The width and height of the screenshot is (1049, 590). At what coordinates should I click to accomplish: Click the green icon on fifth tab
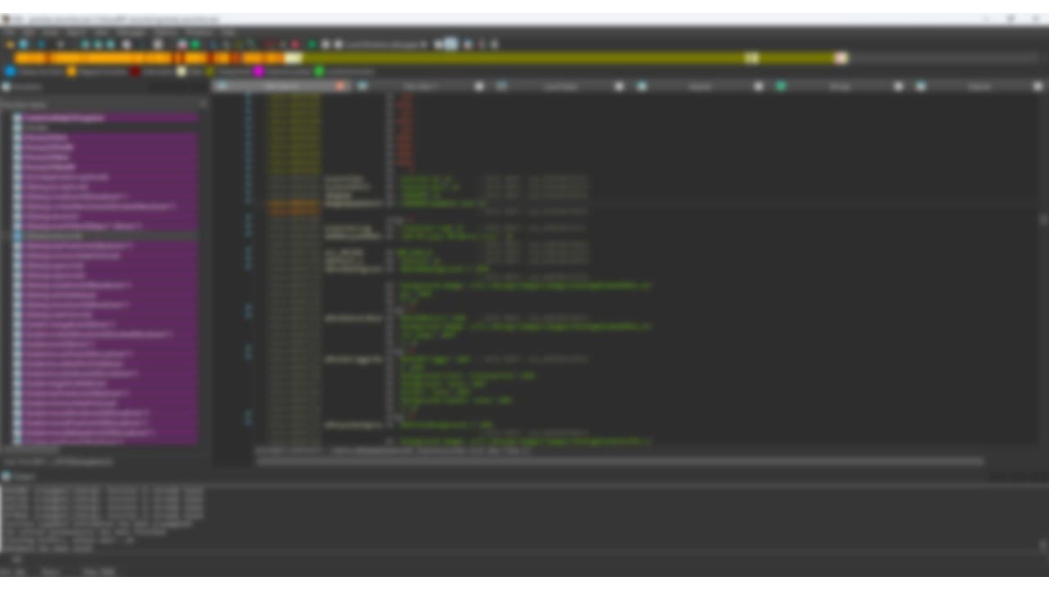point(781,86)
